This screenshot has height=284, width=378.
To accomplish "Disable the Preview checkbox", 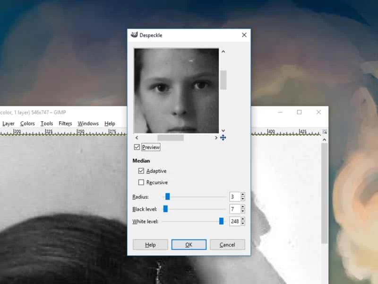I will pyautogui.click(x=137, y=147).
